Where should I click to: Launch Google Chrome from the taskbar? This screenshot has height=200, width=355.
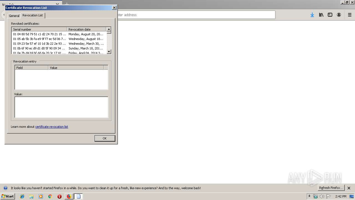point(50,196)
